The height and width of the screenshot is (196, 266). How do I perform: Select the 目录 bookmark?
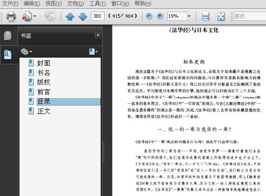point(69,102)
